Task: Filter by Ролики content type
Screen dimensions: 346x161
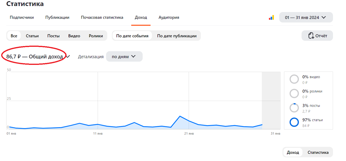Action: [x=96, y=36]
